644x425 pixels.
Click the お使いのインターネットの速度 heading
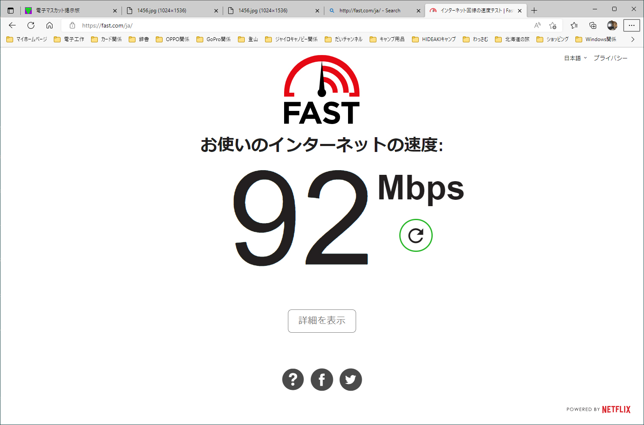point(322,145)
